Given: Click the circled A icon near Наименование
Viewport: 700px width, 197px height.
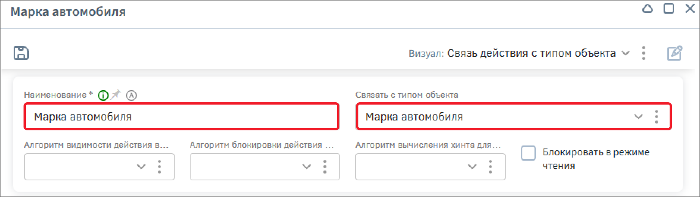Looking at the screenshot, I should (131, 95).
